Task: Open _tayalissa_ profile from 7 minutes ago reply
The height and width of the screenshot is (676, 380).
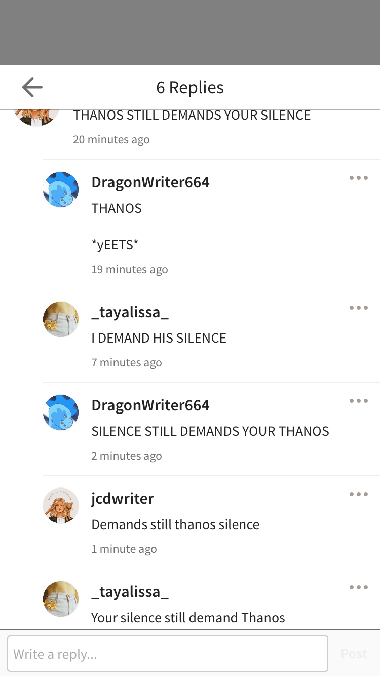Action: click(x=130, y=312)
